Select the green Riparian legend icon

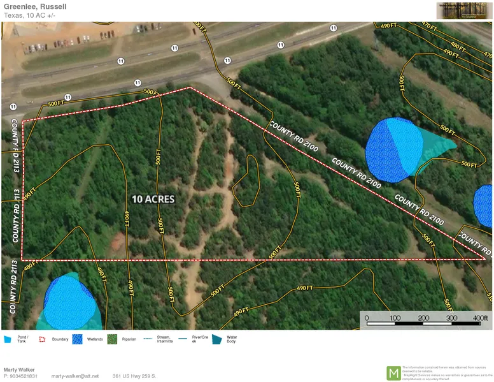point(113,339)
